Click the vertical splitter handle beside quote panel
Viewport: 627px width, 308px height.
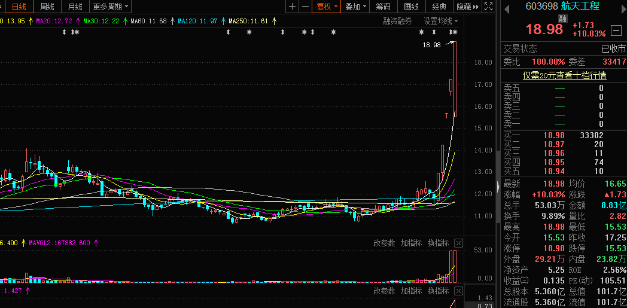point(497,185)
